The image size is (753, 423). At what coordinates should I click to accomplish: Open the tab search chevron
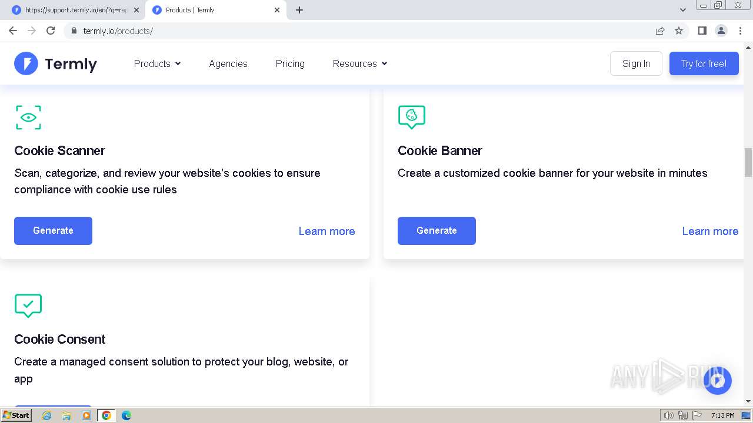[x=682, y=10]
